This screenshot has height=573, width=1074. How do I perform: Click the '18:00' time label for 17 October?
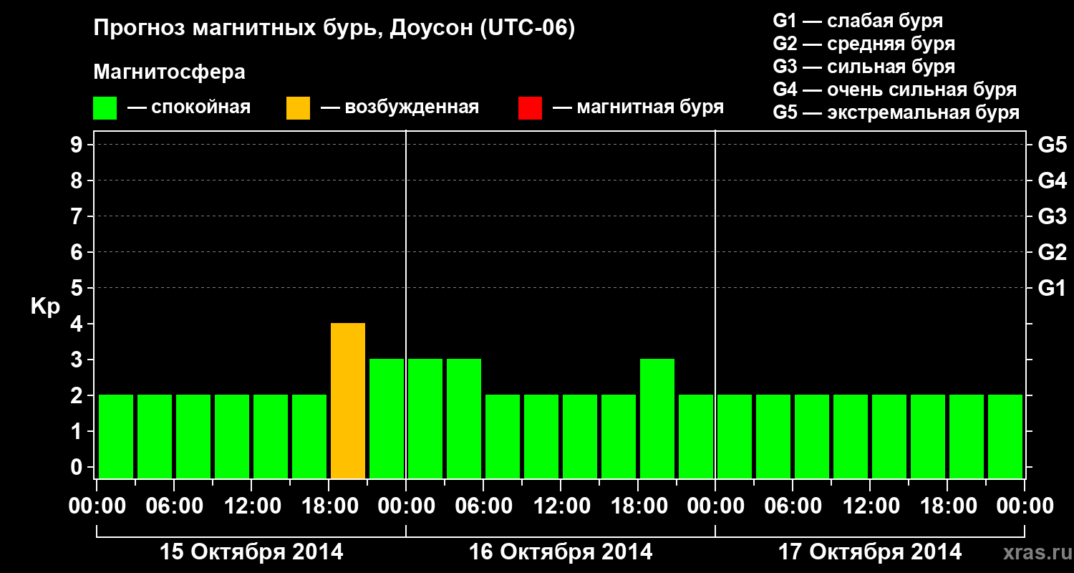947,506
